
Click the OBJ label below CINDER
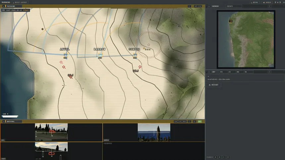tap(136, 71)
